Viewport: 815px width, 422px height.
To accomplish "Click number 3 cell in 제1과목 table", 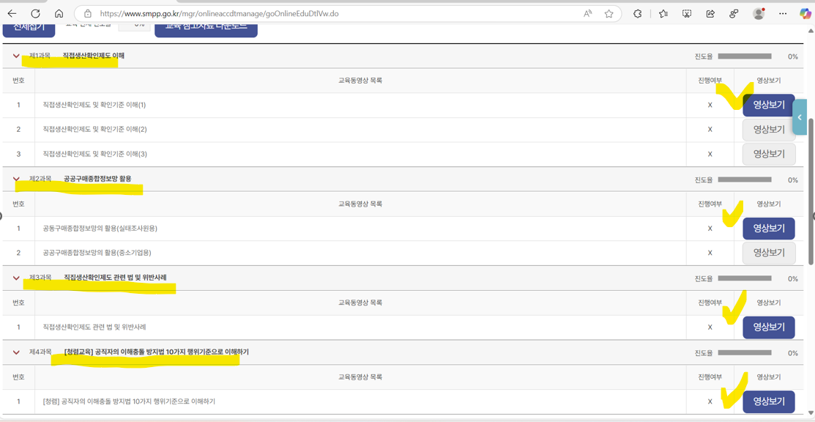I will [x=18, y=154].
